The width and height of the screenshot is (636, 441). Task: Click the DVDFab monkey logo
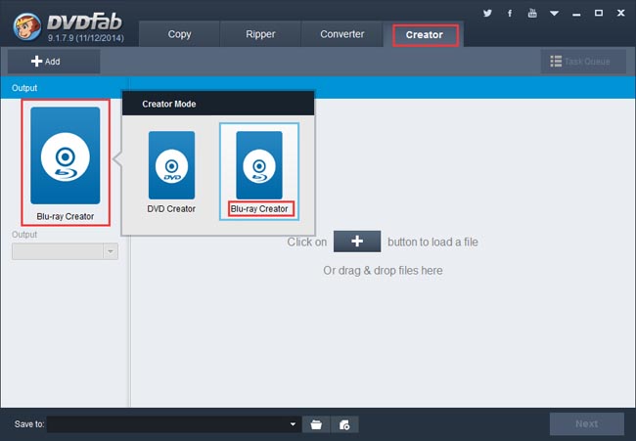pyautogui.click(x=26, y=26)
